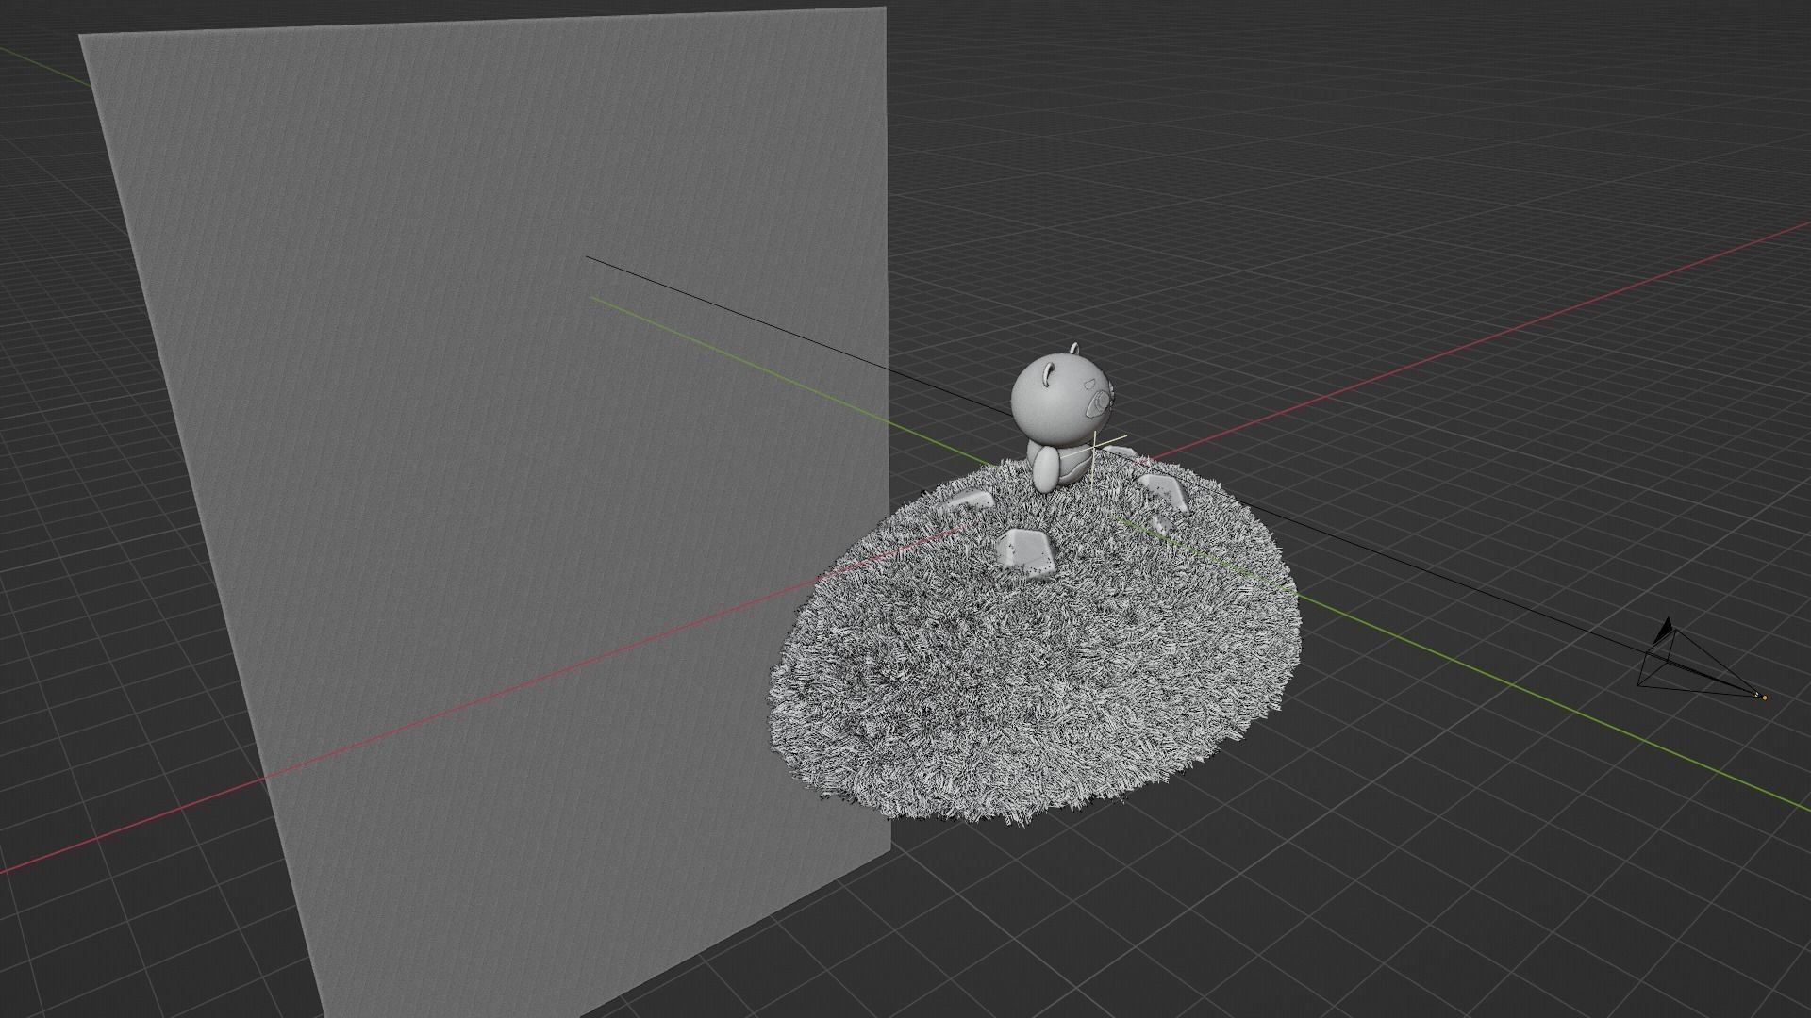Select the character's oval arm

pyautogui.click(x=1046, y=468)
